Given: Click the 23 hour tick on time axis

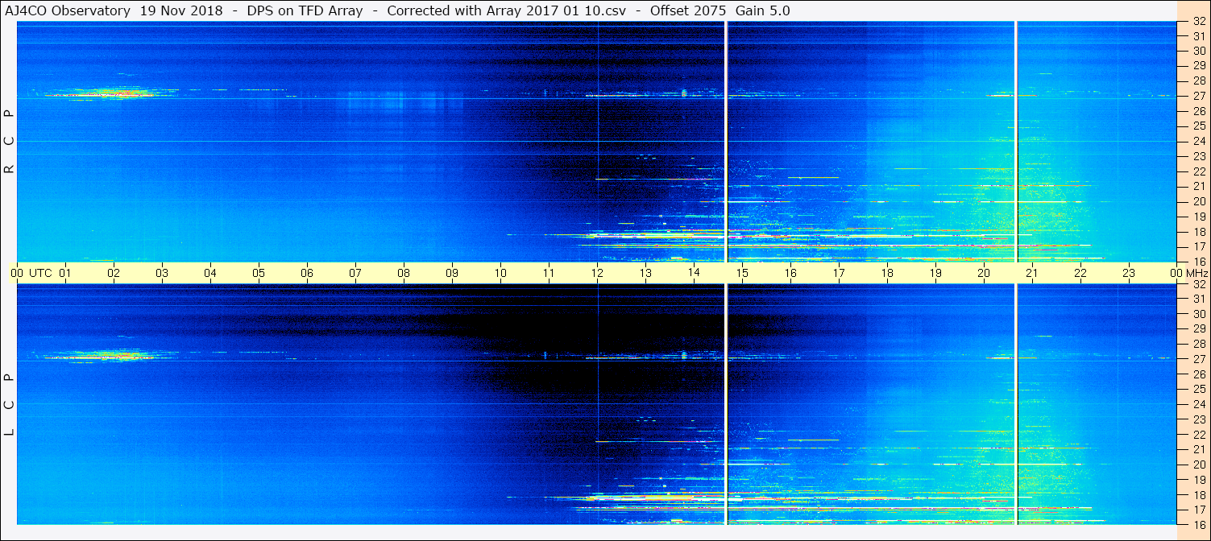Looking at the screenshot, I should (1129, 273).
